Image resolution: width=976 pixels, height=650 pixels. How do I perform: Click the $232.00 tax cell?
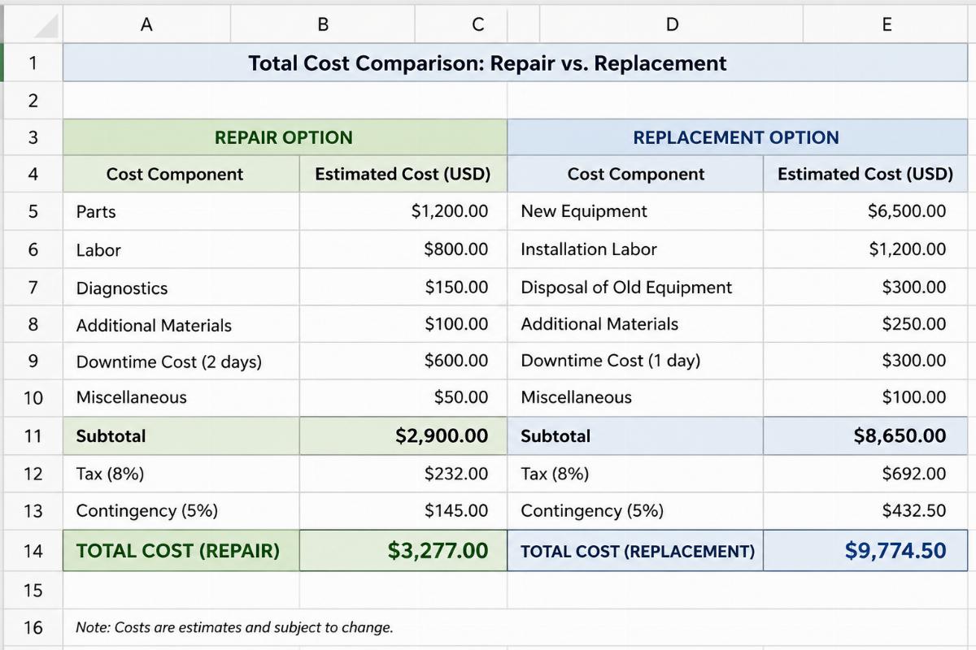tap(403, 474)
